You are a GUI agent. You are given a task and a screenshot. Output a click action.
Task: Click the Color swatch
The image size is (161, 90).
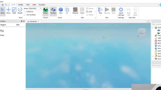[x=82, y=9]
